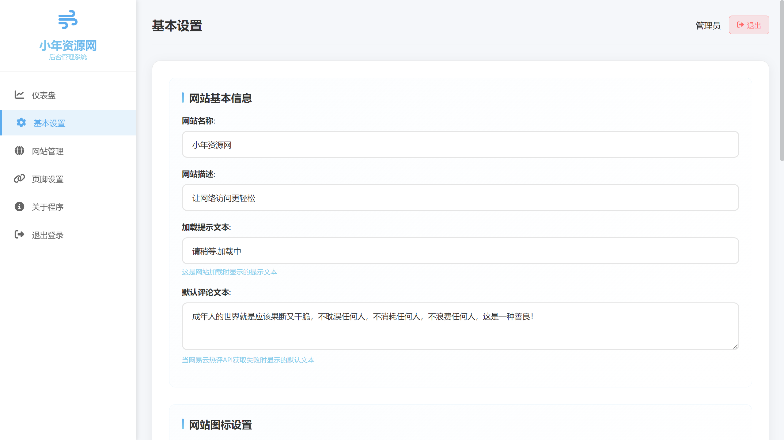The height and width of the screenshot is (440, 784).
Task: Open 关于程序 from the sidebar
Action: pyautogui.click(x=47, y=207)
